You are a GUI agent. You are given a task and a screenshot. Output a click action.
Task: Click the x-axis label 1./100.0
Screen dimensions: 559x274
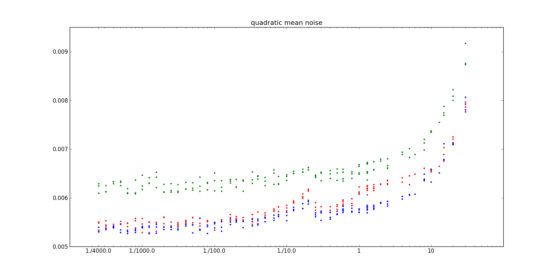click(214, 251)
